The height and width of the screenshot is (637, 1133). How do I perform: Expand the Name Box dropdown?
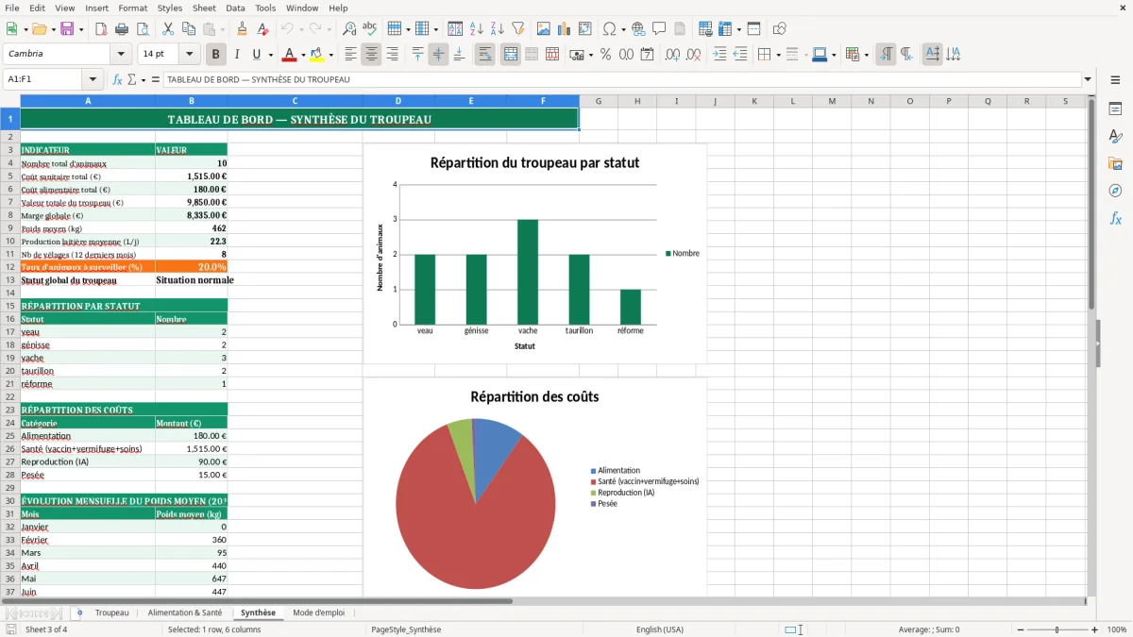(x=93, y=79)
